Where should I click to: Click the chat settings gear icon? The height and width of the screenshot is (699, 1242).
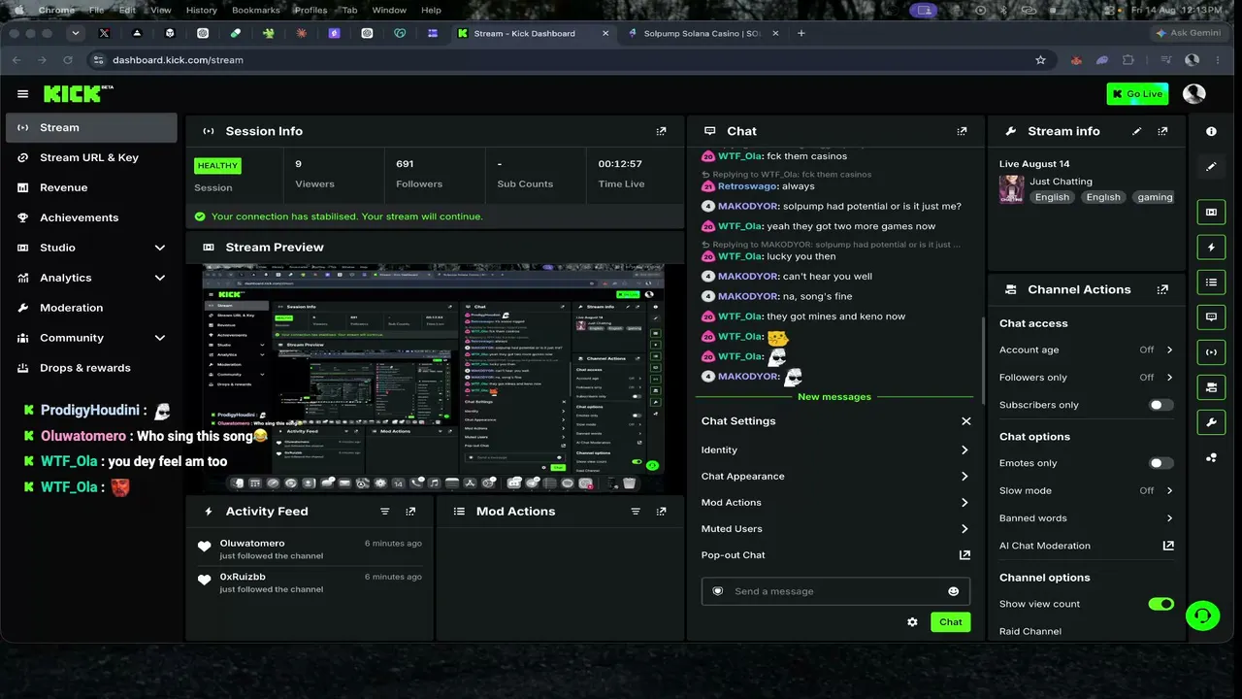coord(912,622)
